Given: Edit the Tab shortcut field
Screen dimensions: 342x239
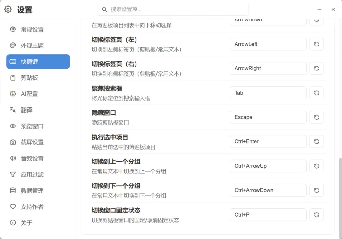Looking at the screenshot, I should pos(268,93).
